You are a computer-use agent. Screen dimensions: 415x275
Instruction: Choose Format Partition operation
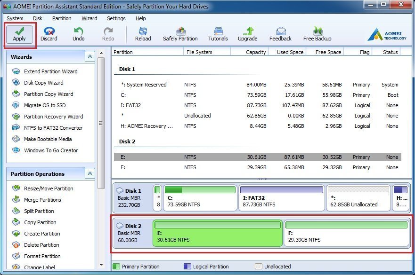pyautogui.click(x=37, y=256)
